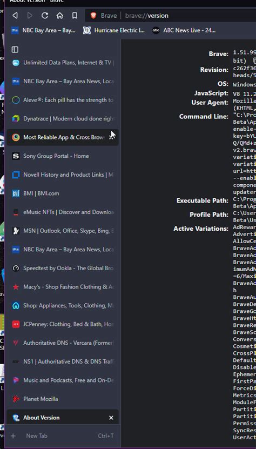This screenshot has width=256, height=449.
Task: Open the Hurricane Electric bookmark
Action: [114, 30]
